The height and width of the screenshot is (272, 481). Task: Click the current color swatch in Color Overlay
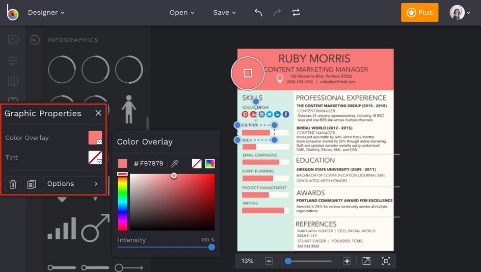pyautogui.click(x=122, y=163)
